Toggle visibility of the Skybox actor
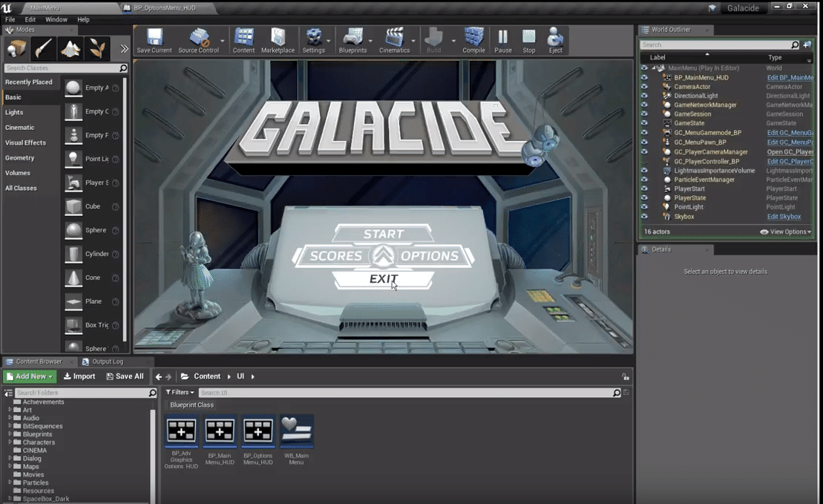 [644, 216]
